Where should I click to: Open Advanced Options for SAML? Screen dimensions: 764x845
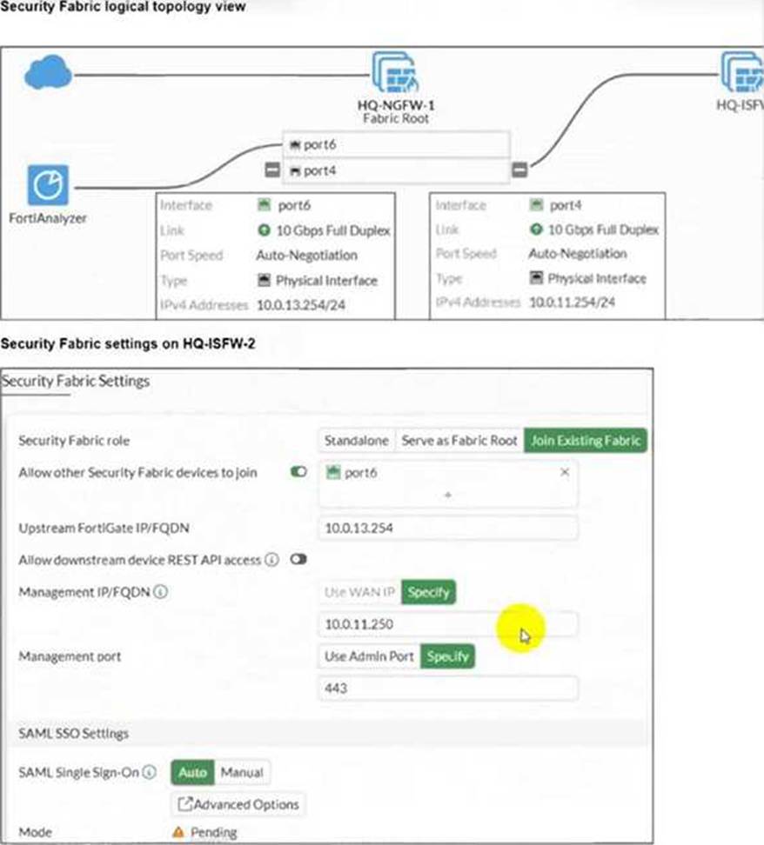coord(238,805)
